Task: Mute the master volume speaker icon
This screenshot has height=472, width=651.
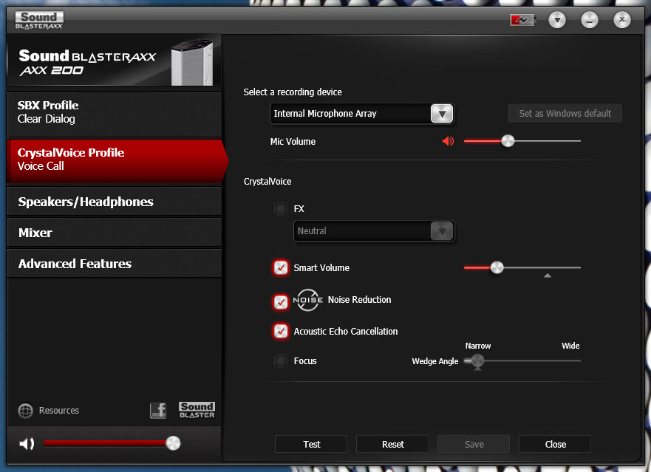Action: (x=27, y=443)
